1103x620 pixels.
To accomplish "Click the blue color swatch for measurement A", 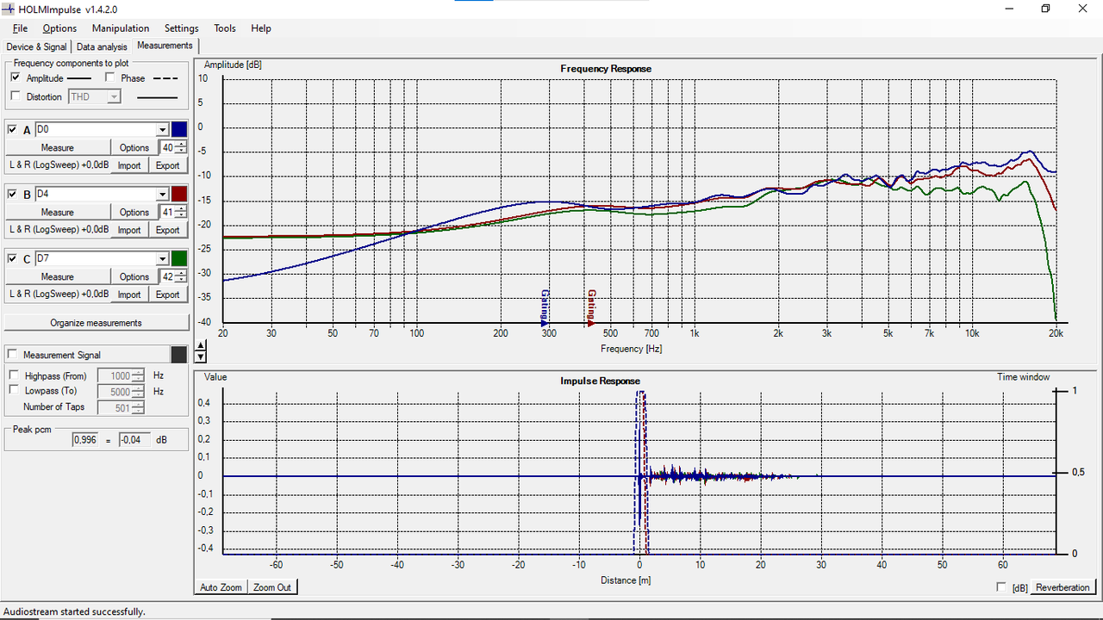I will 179,129.
